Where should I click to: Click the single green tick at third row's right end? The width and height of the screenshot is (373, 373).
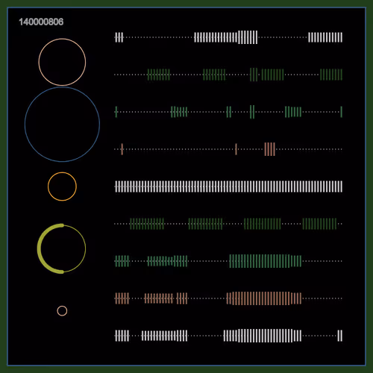(341, 112)
